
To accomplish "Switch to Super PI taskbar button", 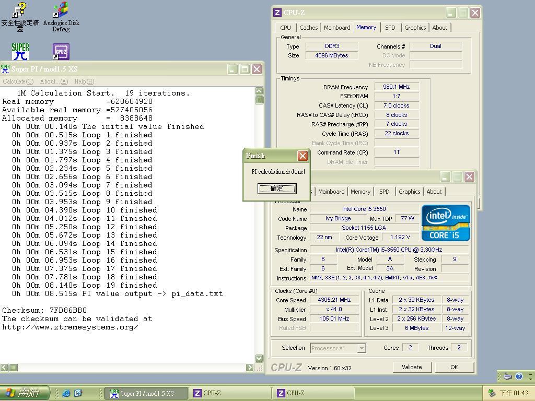I will coord(146,393).
